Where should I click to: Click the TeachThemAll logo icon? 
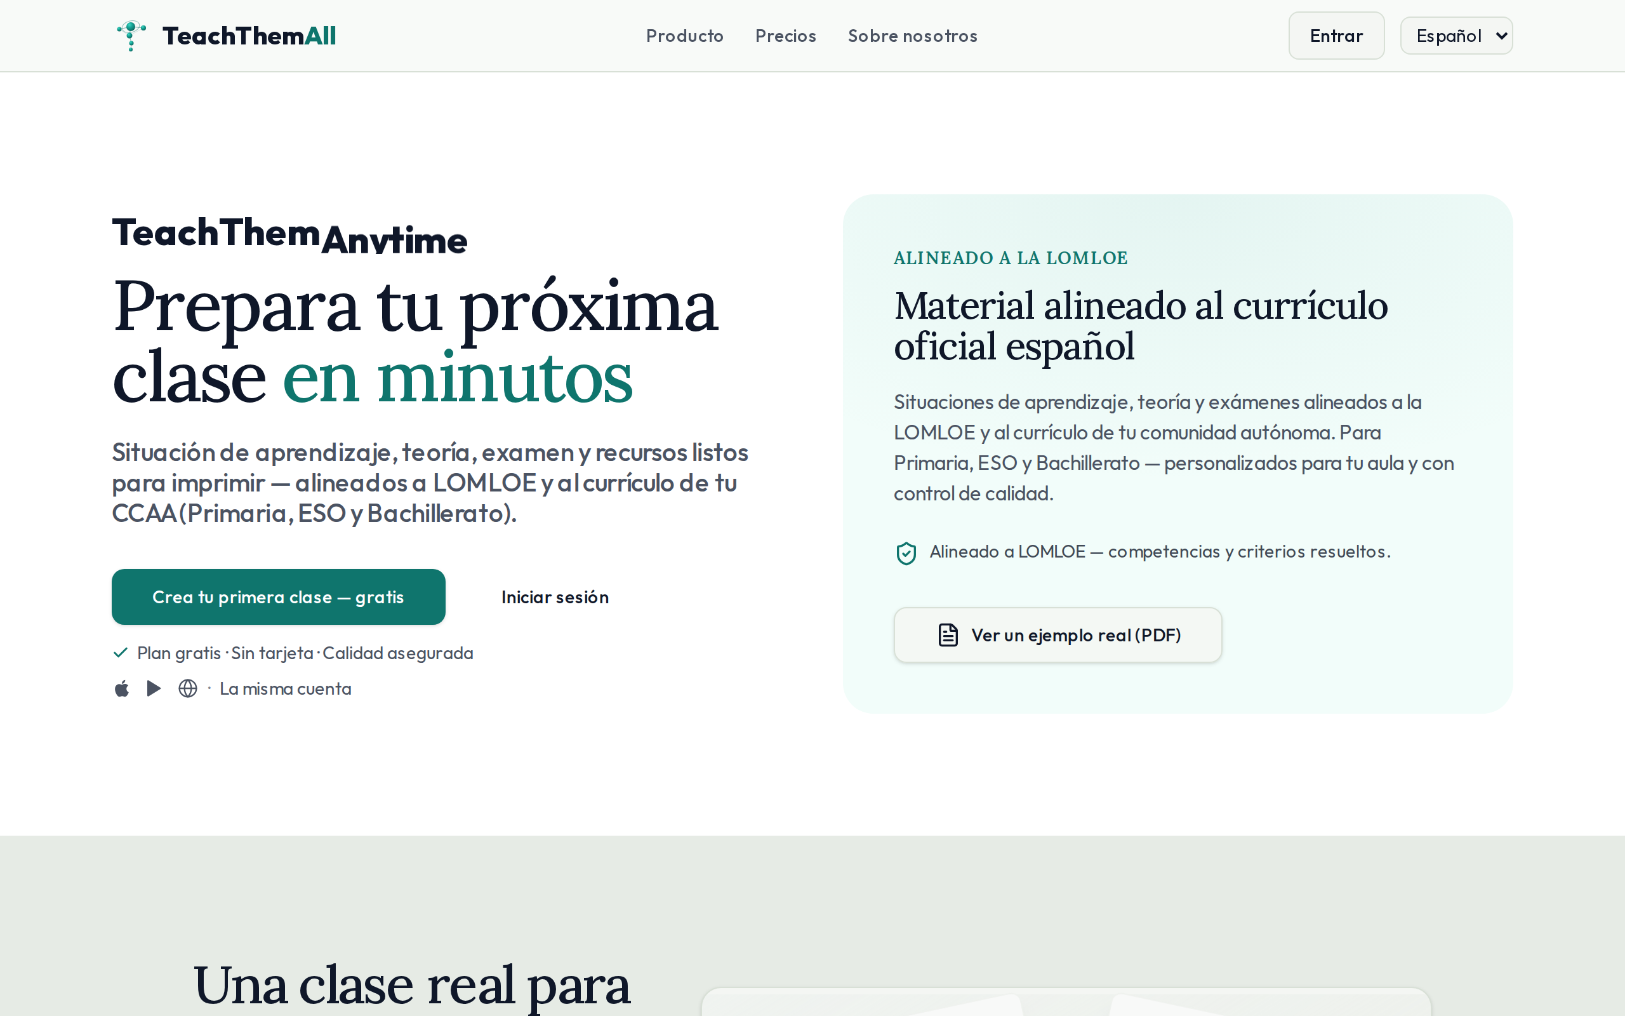click(x=131, y=36)
